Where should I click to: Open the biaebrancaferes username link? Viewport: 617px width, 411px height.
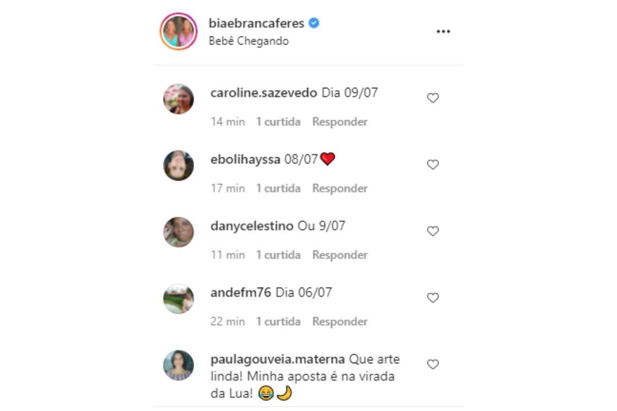tap(257, 23)
